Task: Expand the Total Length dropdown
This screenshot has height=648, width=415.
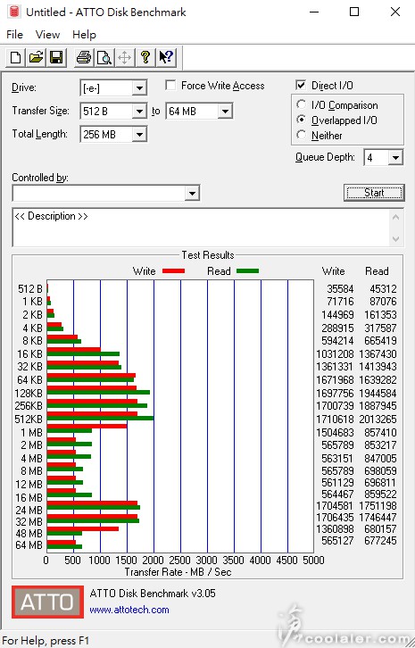Action: pyautogui.click(x=140, y=134)
